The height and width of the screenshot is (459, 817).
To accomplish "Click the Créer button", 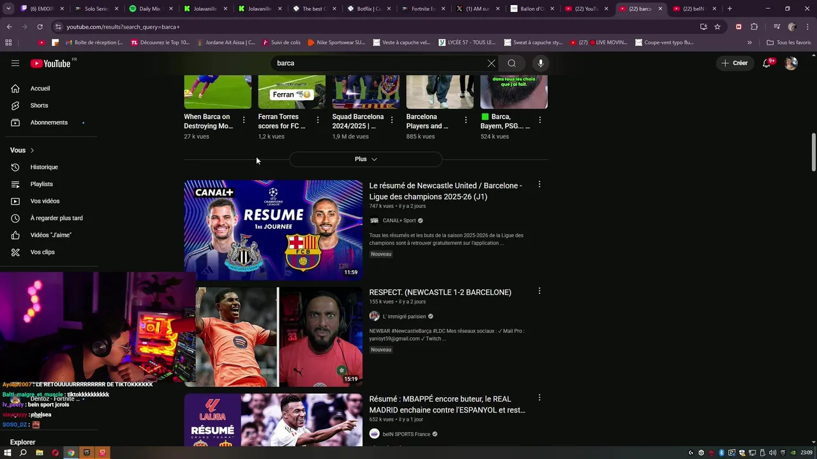I will pos(735,63).
